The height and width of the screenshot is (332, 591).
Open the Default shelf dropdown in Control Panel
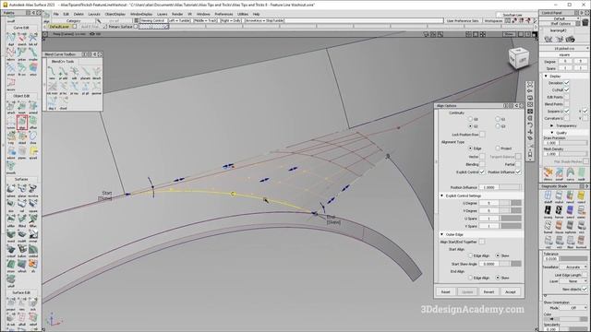click(x=561, y=18)
